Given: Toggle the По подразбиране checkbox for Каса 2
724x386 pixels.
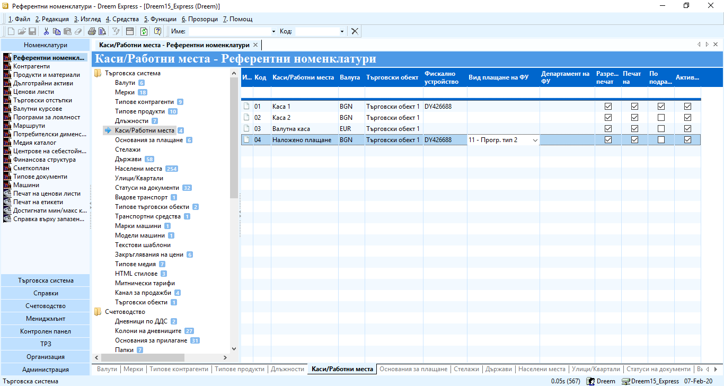Looking at the screenshot, I should pos(661,118).
